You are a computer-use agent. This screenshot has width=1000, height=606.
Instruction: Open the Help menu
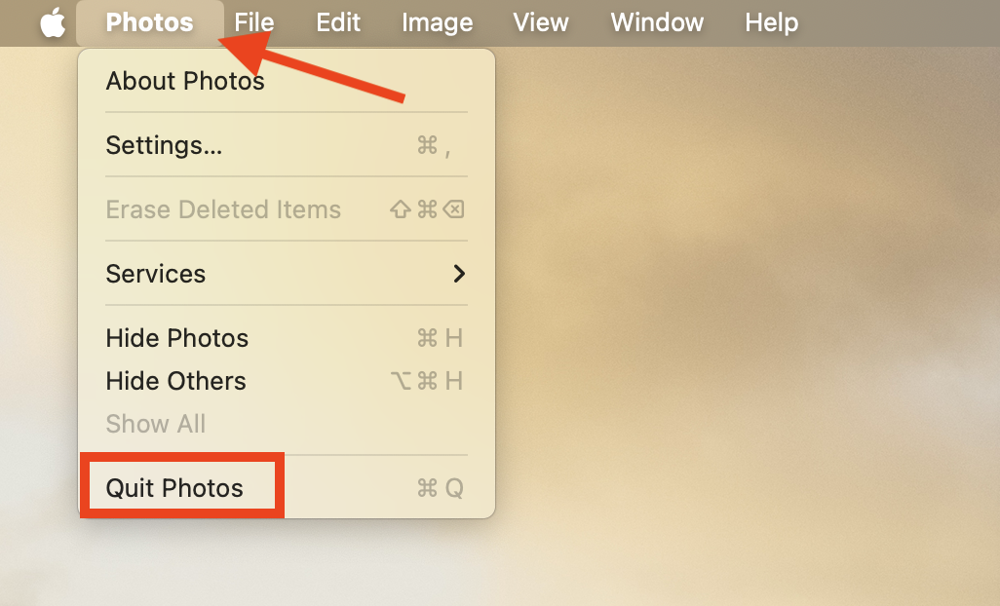coord(771,21)
